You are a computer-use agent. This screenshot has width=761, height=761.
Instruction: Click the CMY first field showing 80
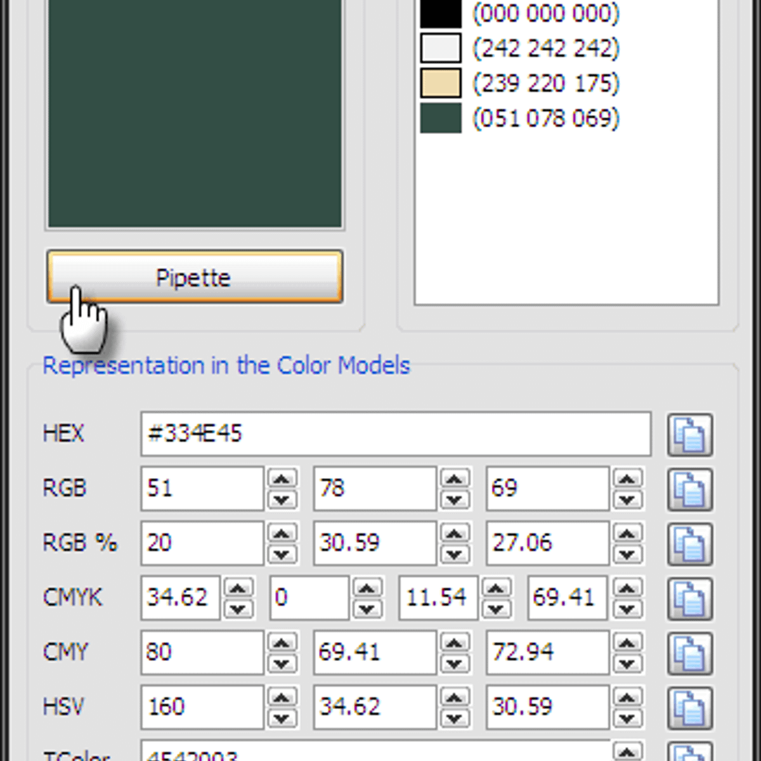[x=201, y=653]
